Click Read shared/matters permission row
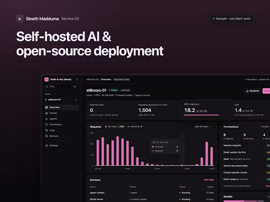The height and width of the screenshot is (202, 270). pos(247,159)
